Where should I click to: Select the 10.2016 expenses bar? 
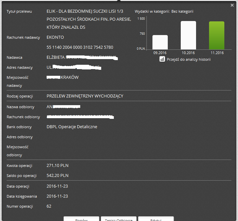coord(188,35)
